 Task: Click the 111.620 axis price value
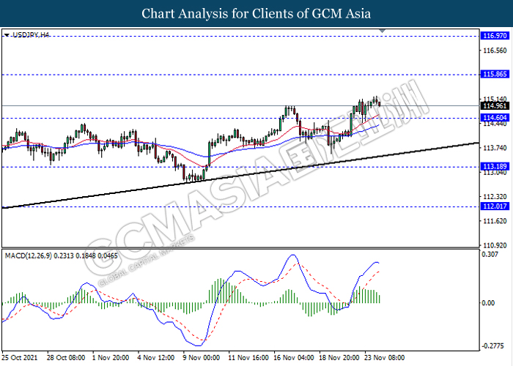click(x=495, y=221)
